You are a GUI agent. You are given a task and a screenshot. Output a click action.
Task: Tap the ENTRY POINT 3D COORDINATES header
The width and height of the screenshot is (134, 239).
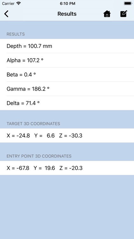[39, 156]
